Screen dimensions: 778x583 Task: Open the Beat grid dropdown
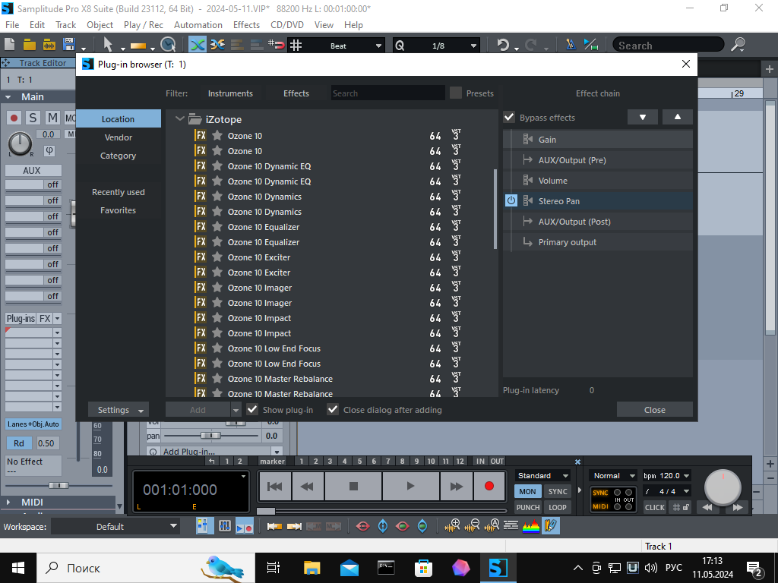click(x=378, y=46)
